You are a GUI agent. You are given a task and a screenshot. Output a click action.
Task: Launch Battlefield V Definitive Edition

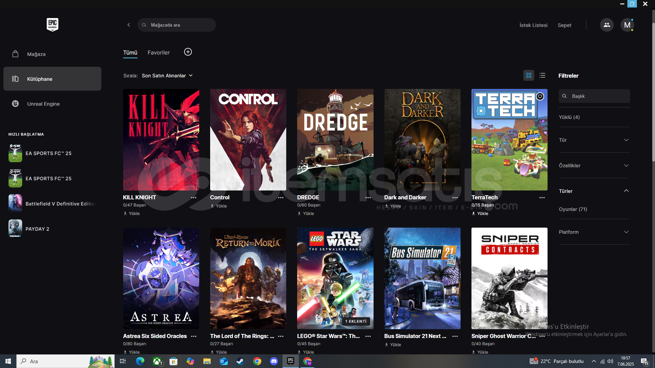(52, 204)
